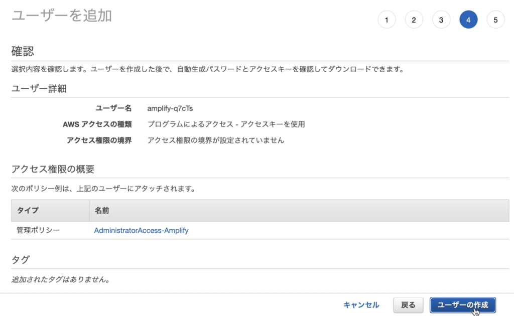The height and width of the screenshot is (316, 514).
Task: Select the user name value amplify-q7cTs
Action: [x=170, y=108]
